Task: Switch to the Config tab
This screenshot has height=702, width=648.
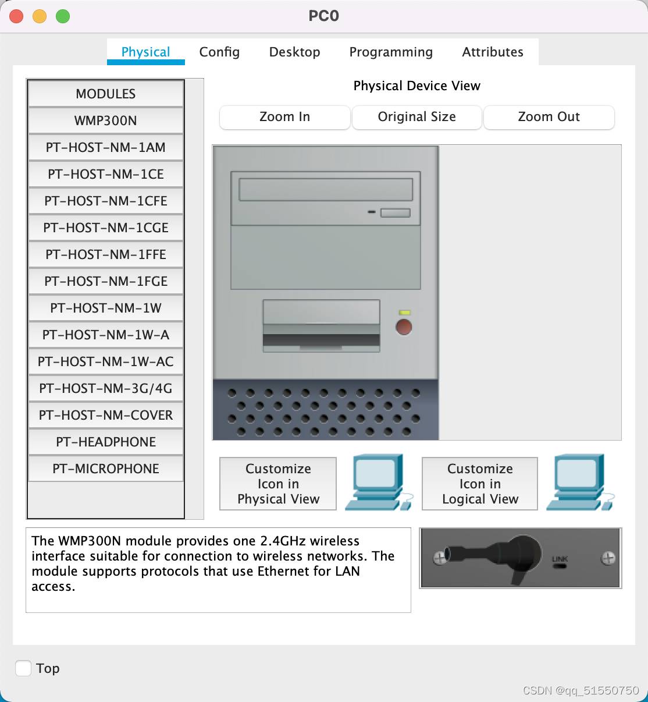Action: (x=219, y=52)
